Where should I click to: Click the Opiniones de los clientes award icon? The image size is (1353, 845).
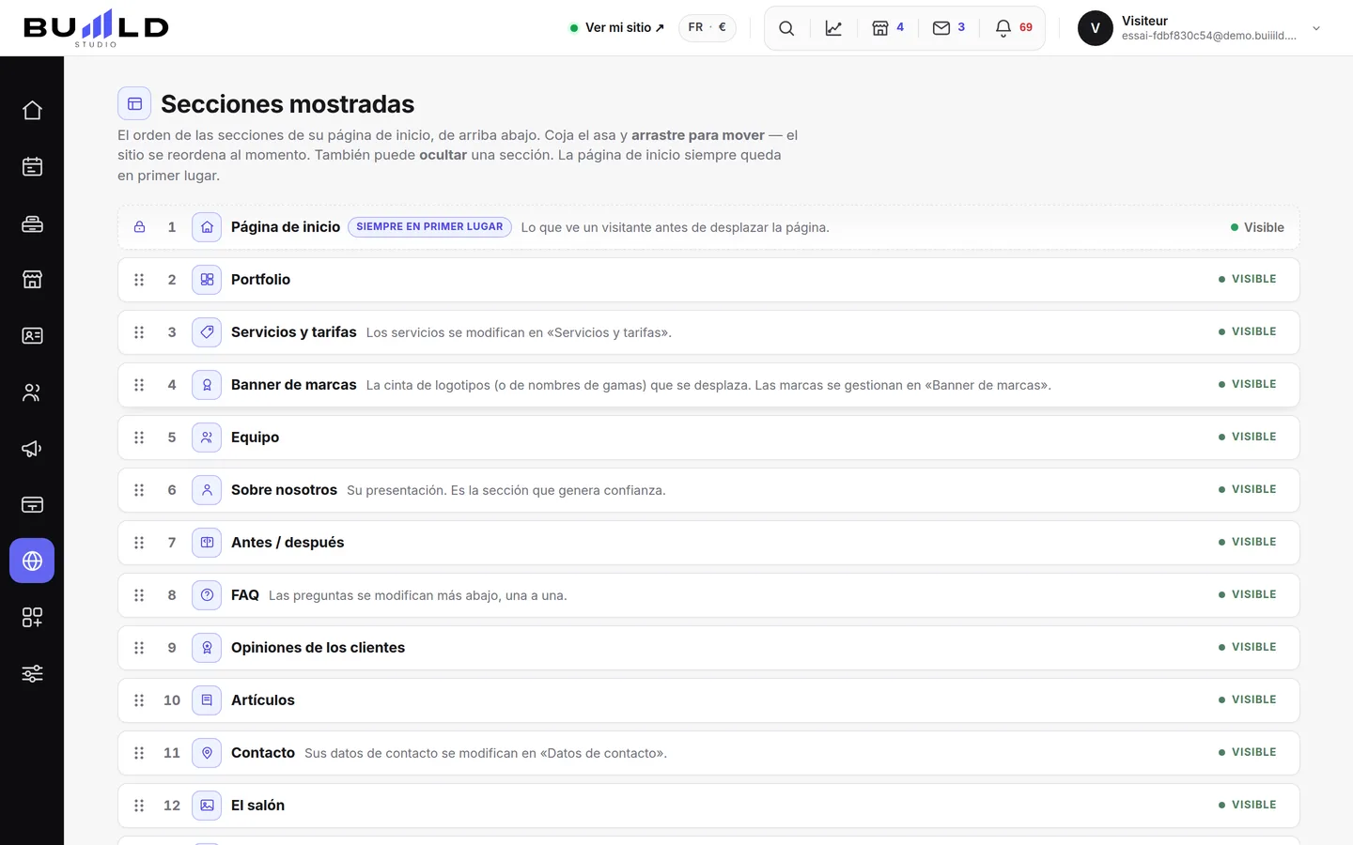pos(207,648)
